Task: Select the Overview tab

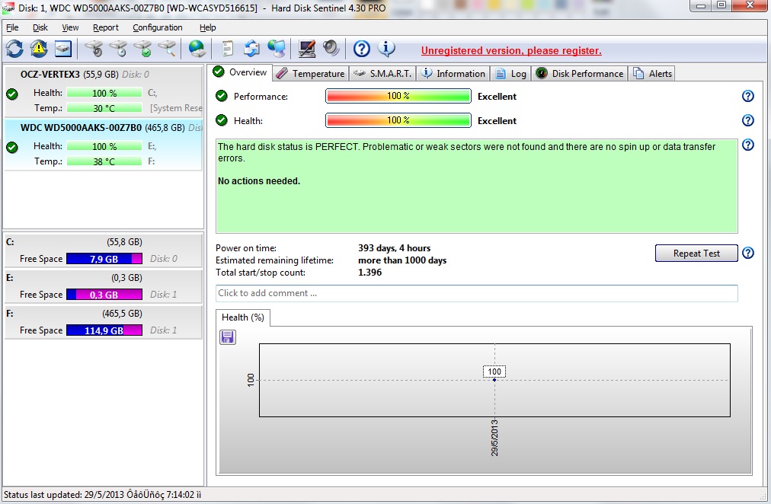Action: [239, 72]
